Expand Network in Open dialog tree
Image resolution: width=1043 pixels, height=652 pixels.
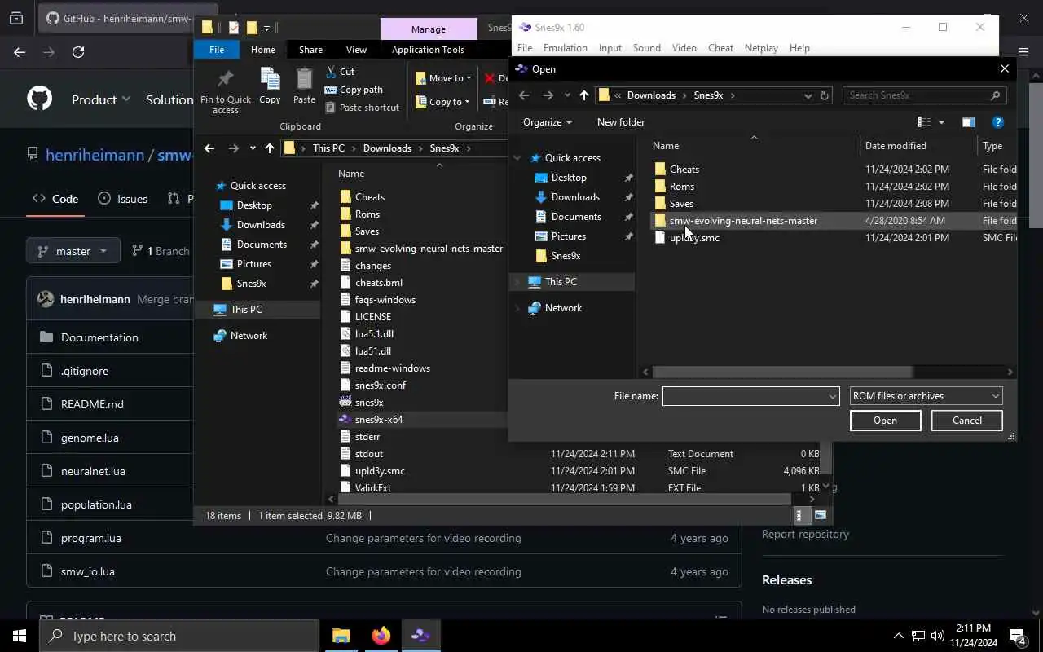click(517, 308)
